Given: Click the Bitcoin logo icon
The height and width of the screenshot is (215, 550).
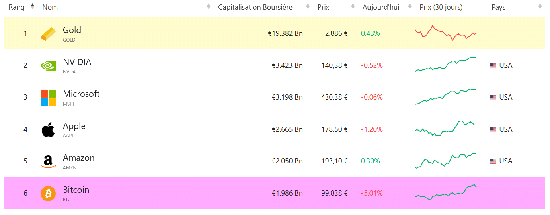Looking at the screenshot, I should pyautogui.click(x=48, y=194).
